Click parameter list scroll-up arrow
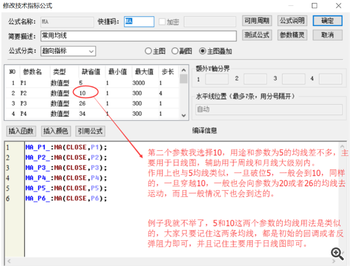The width and height of the screenshot is (350, 266). click(184, 70)
